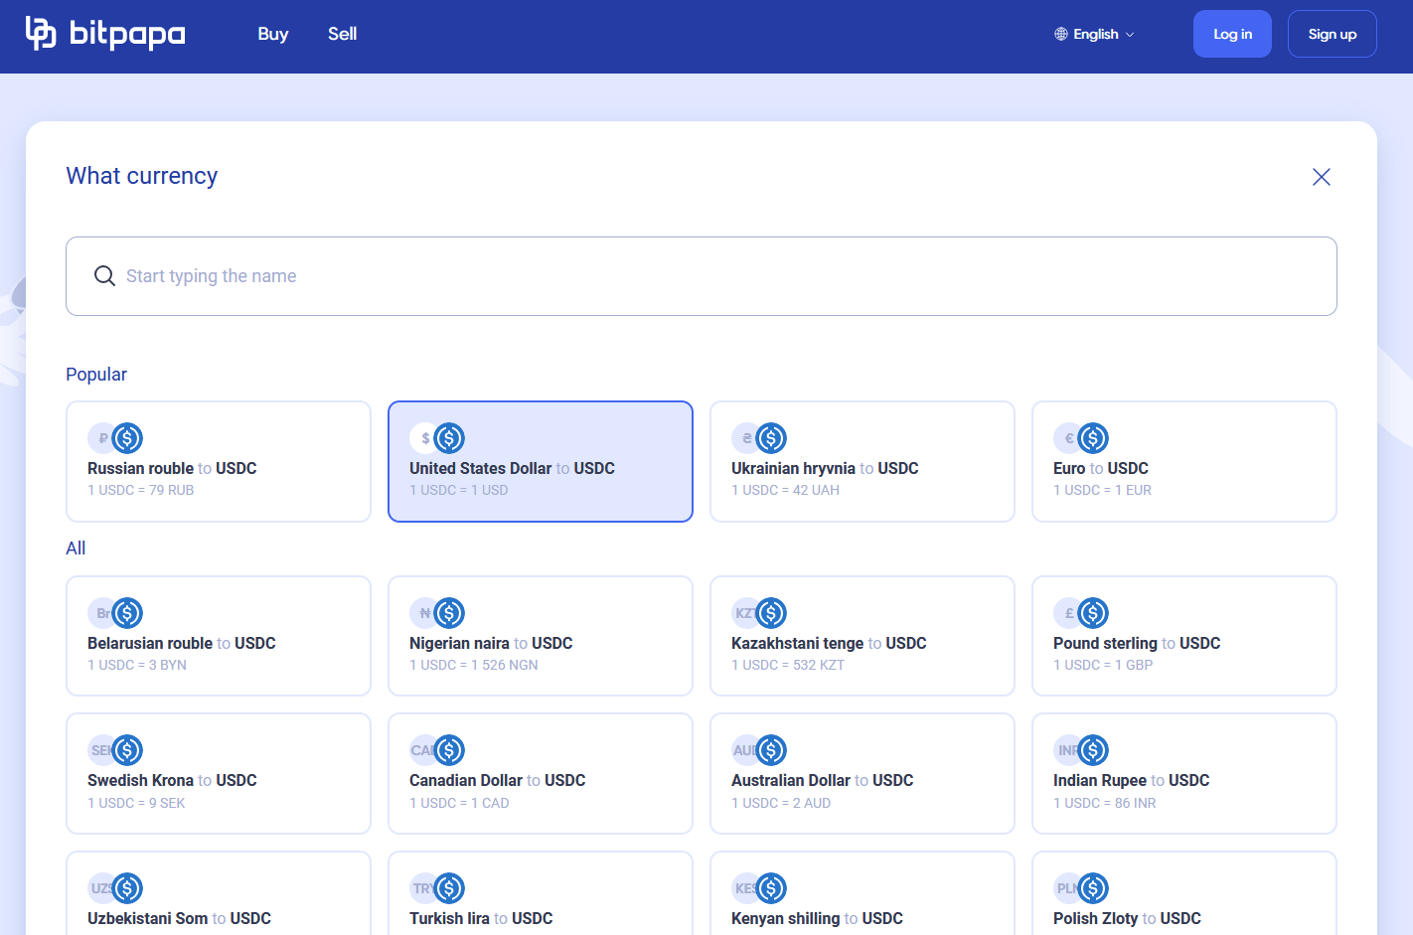Viewport: 1413px width, 935px height.
Task: Select the Russian rouble to USDC card
Action: click(x=219, y=462)
